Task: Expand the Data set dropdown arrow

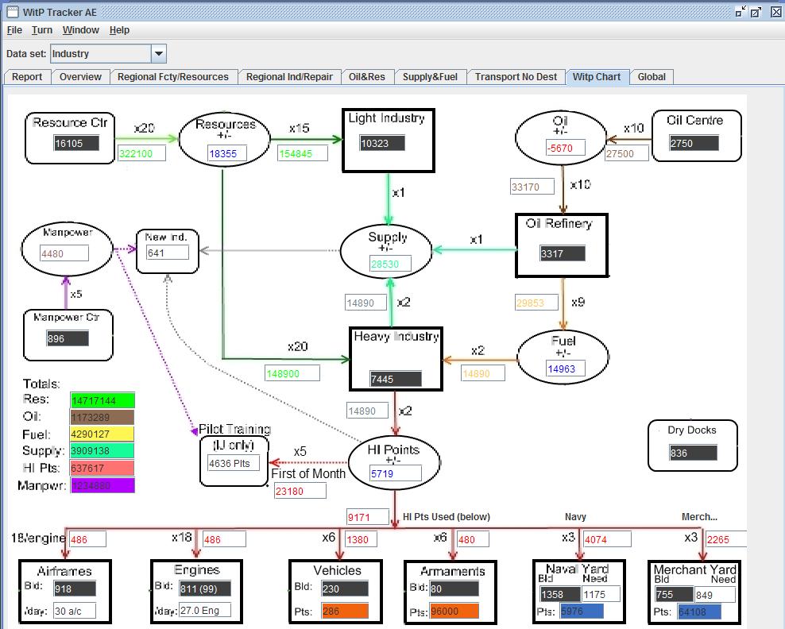Action: coord(159,53)
